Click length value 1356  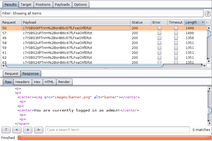click(x=190, y=38)
